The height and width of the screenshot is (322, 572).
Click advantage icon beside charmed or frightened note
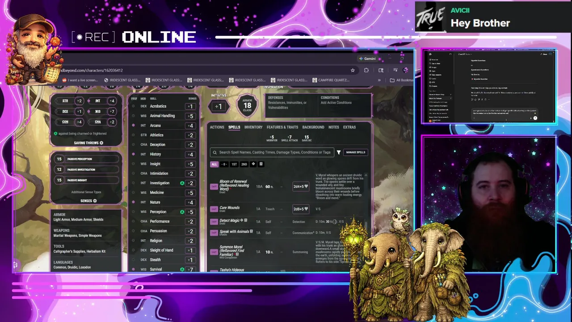pos(55,134)
